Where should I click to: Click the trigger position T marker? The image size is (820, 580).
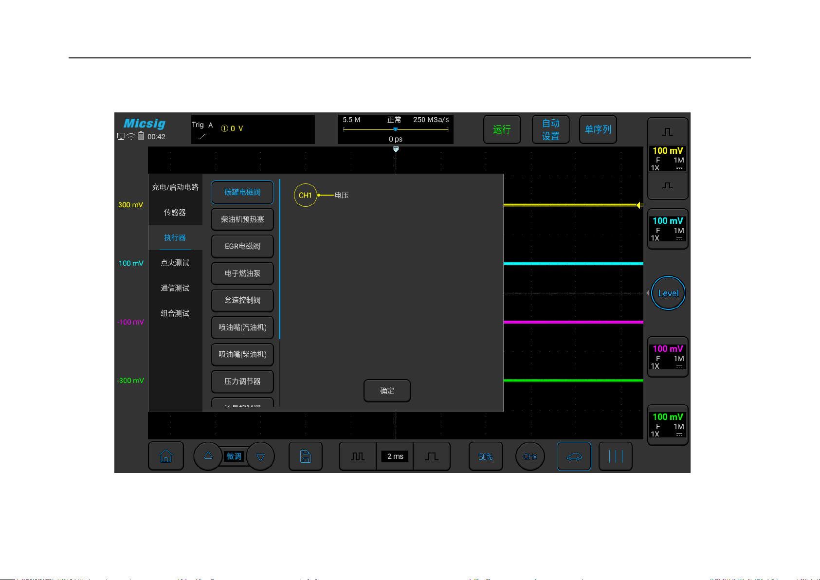point(396,149)
